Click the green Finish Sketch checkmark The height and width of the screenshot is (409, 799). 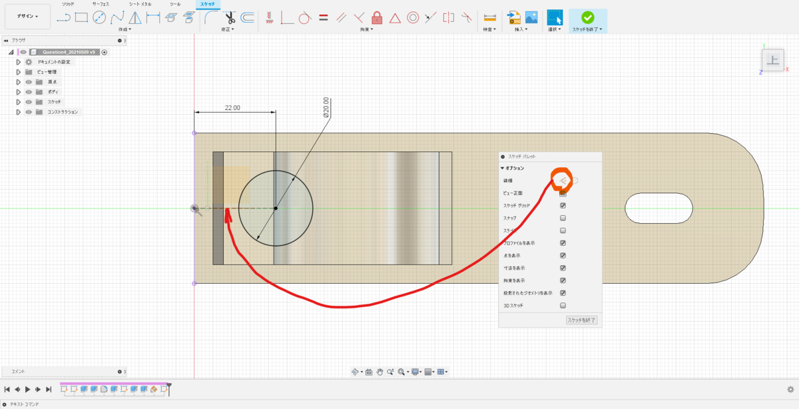coord(587,17)
